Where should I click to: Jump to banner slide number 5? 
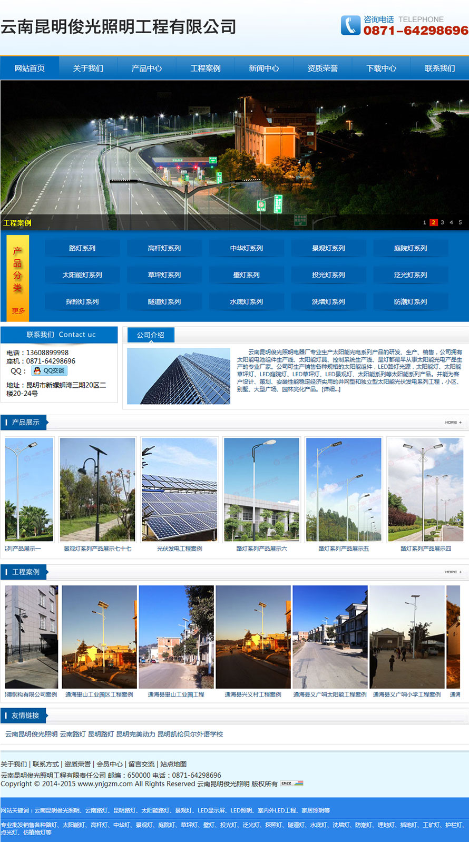coord(460,222)
